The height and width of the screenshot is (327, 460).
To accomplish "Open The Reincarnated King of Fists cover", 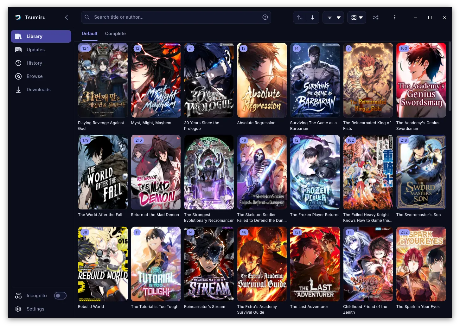I will 368,80.
